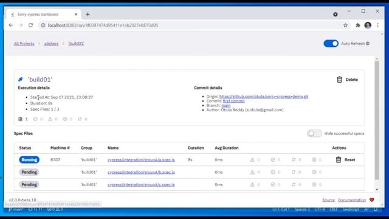Viewport: 389px width, 219px height.
Task: Toggle Hide successful specs switch
Action: pyautogui.click(x=314, y=134)
